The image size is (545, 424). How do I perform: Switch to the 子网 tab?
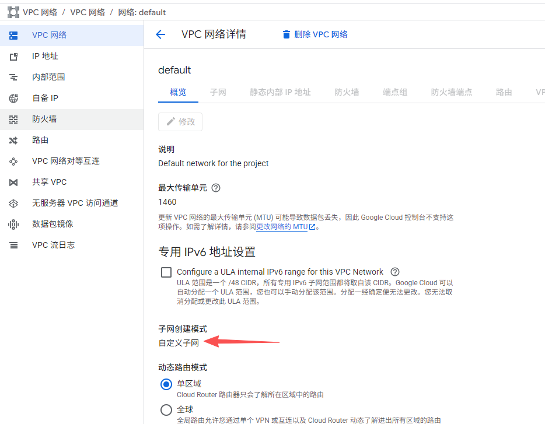pos(218,92)
